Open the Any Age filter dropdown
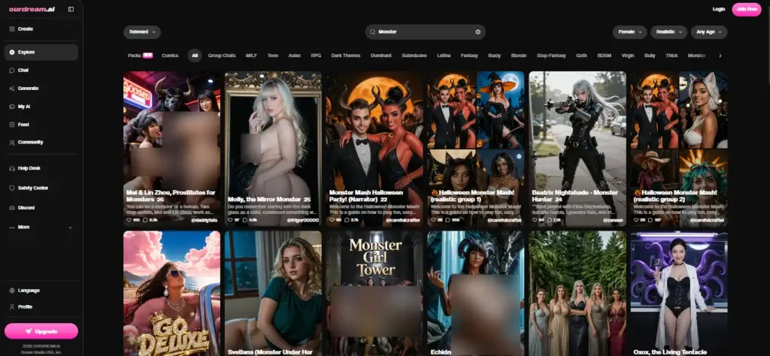 pos(709,32)
